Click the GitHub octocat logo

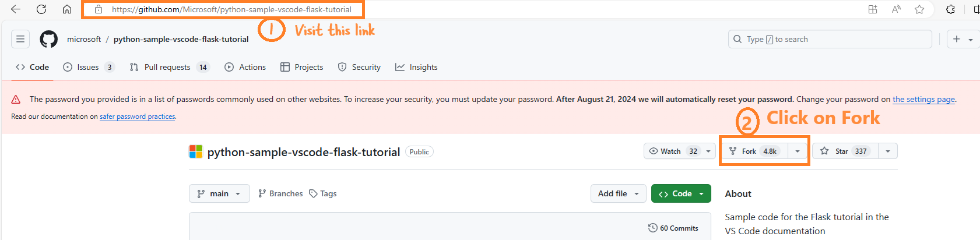(x=48, y=39)
